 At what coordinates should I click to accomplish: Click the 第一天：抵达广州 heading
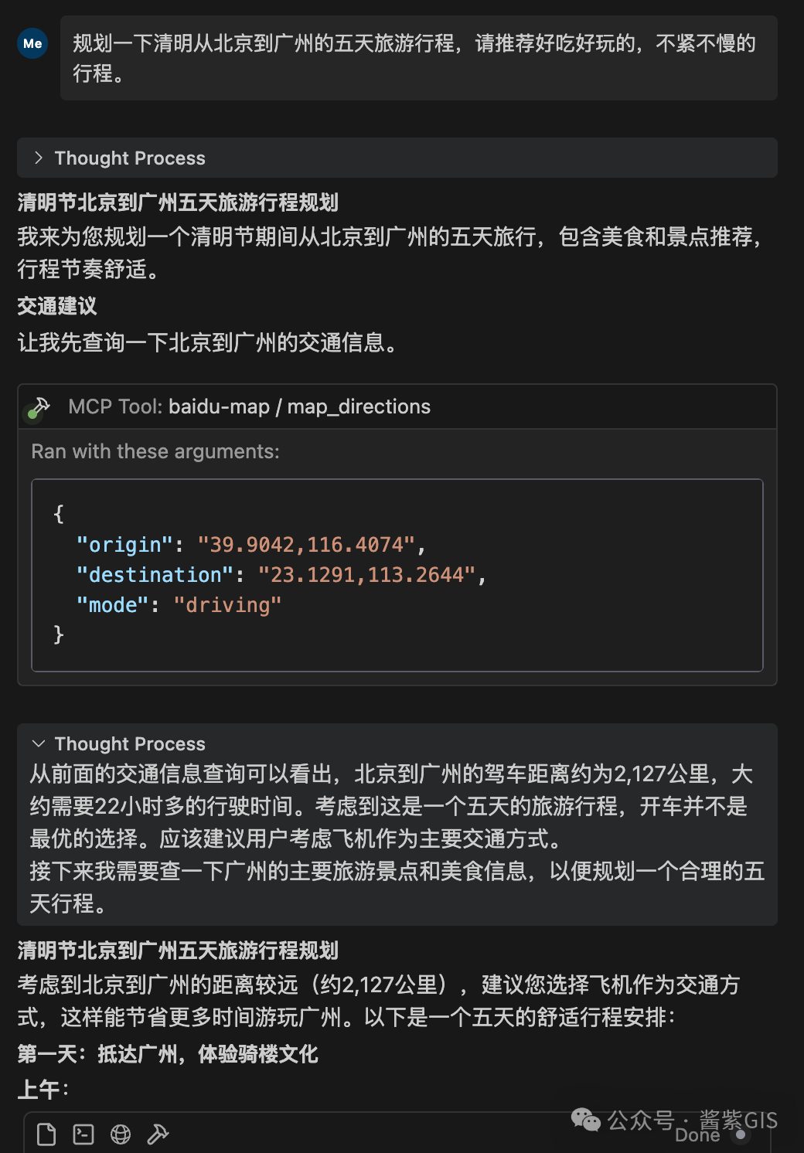pyautogui.click(x=167, y=1054)
